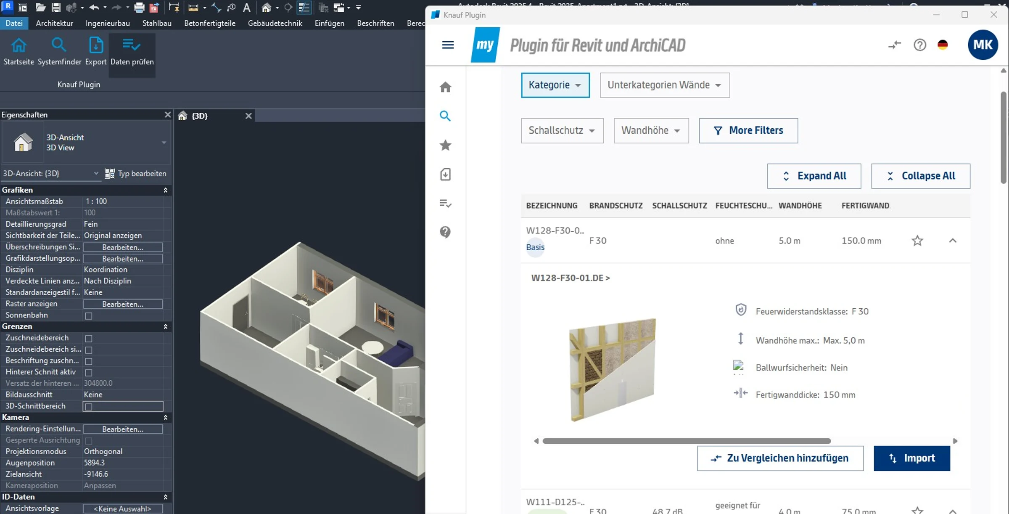This screenshot has height=514, width=1009.
Task: Open the Unterkategorien Wände dropdown
Action: 665,85
